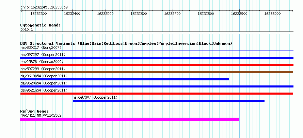The image size is (303, 138).
Task: Open gene MARCH11|NM_001102562 label
Action: pyautogui.click(x=41, y=115)
